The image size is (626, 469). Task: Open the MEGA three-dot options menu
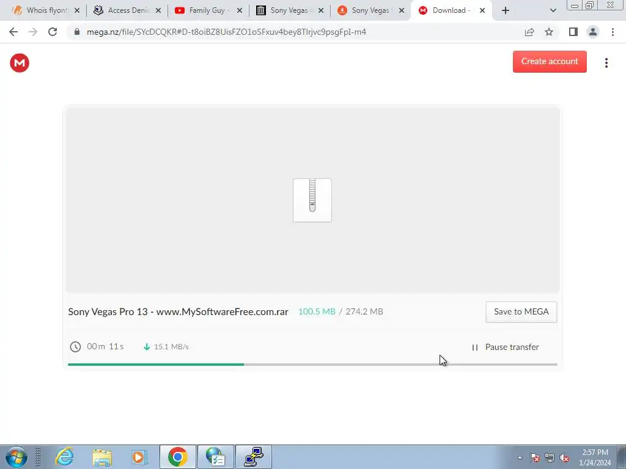[606, 63]
